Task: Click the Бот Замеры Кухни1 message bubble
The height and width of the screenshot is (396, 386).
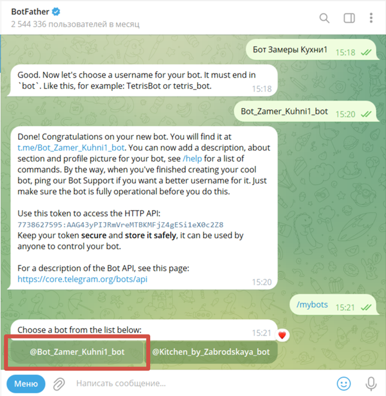Action: coord(312,49)
